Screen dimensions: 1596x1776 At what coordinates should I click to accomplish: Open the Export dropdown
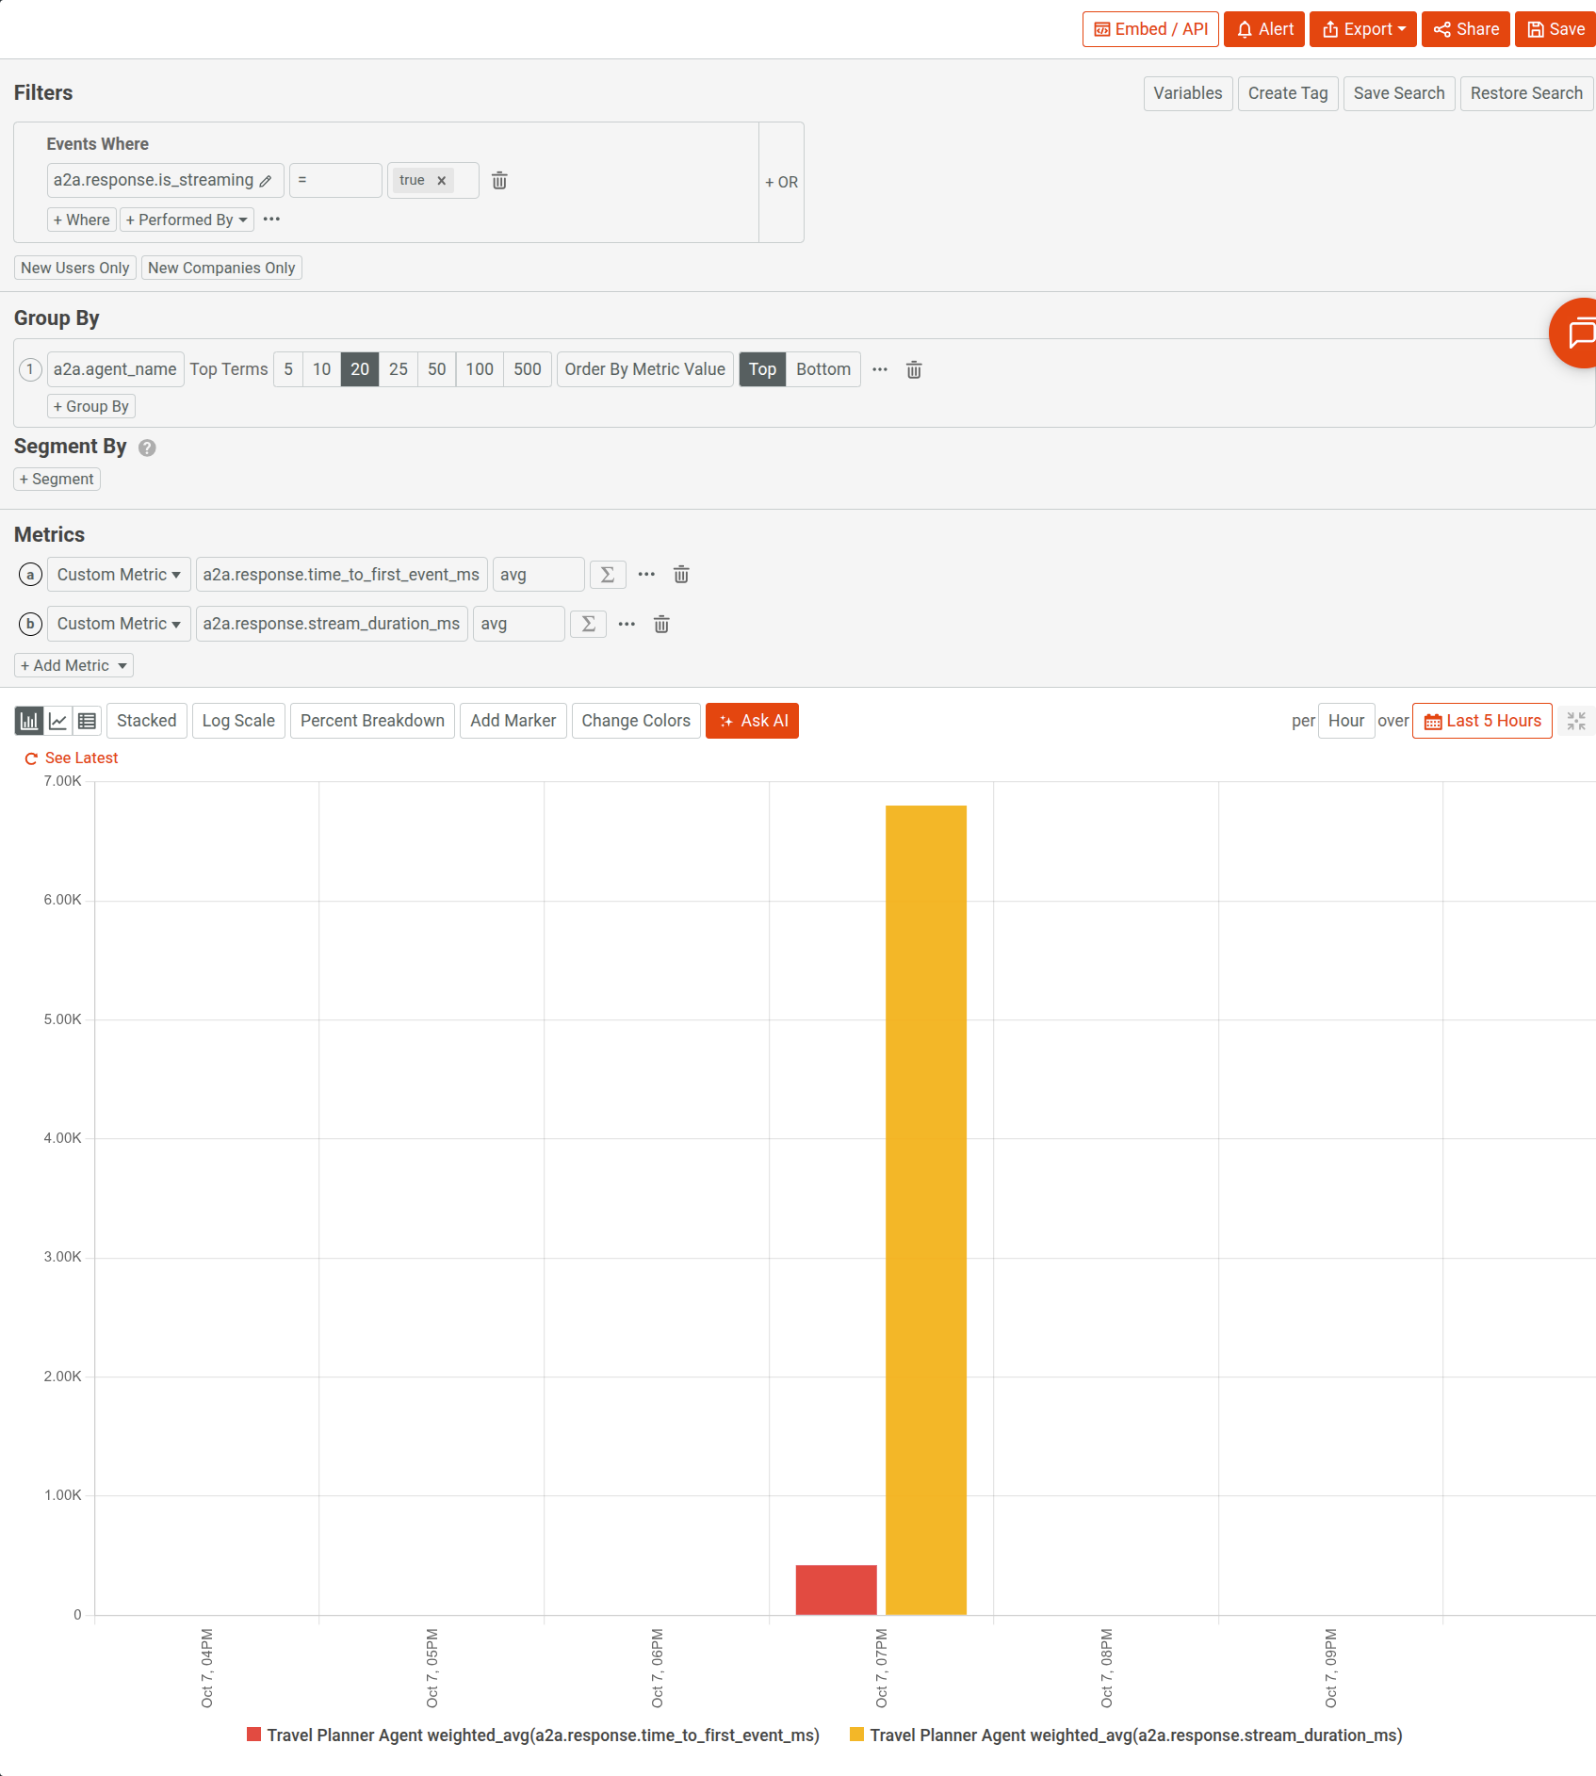click(1363, 29)
